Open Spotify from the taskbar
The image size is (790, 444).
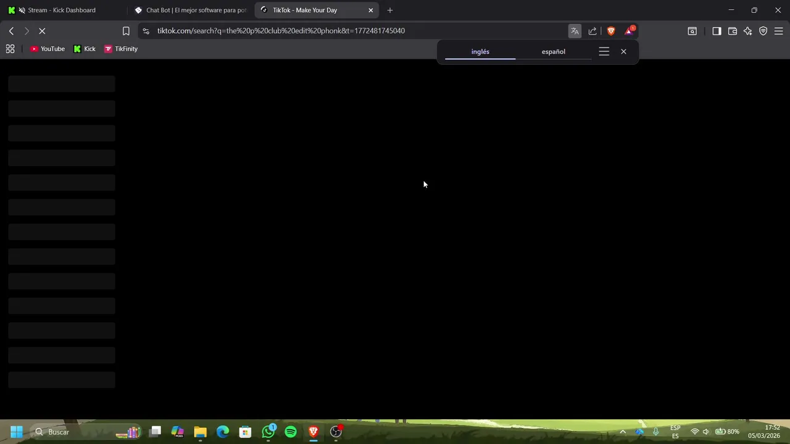(291, 432)
